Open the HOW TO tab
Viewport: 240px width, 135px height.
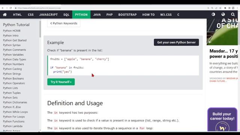[x=148, y=15]
